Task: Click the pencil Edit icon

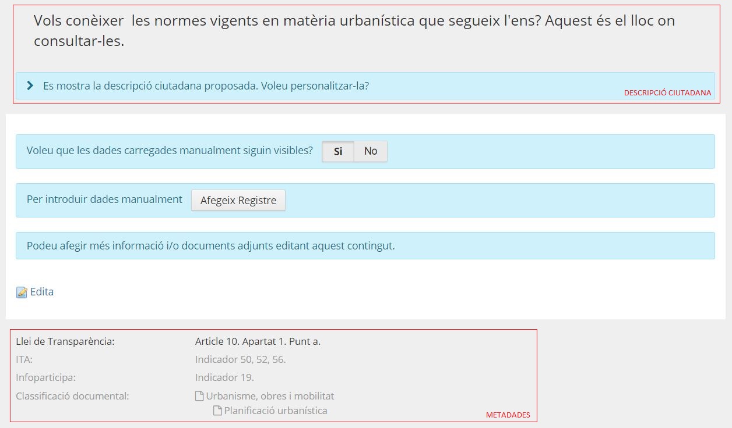Action: click(22, 293)
